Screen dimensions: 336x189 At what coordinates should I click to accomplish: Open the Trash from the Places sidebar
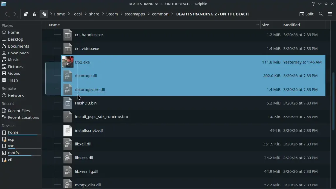tap(13, 80)
